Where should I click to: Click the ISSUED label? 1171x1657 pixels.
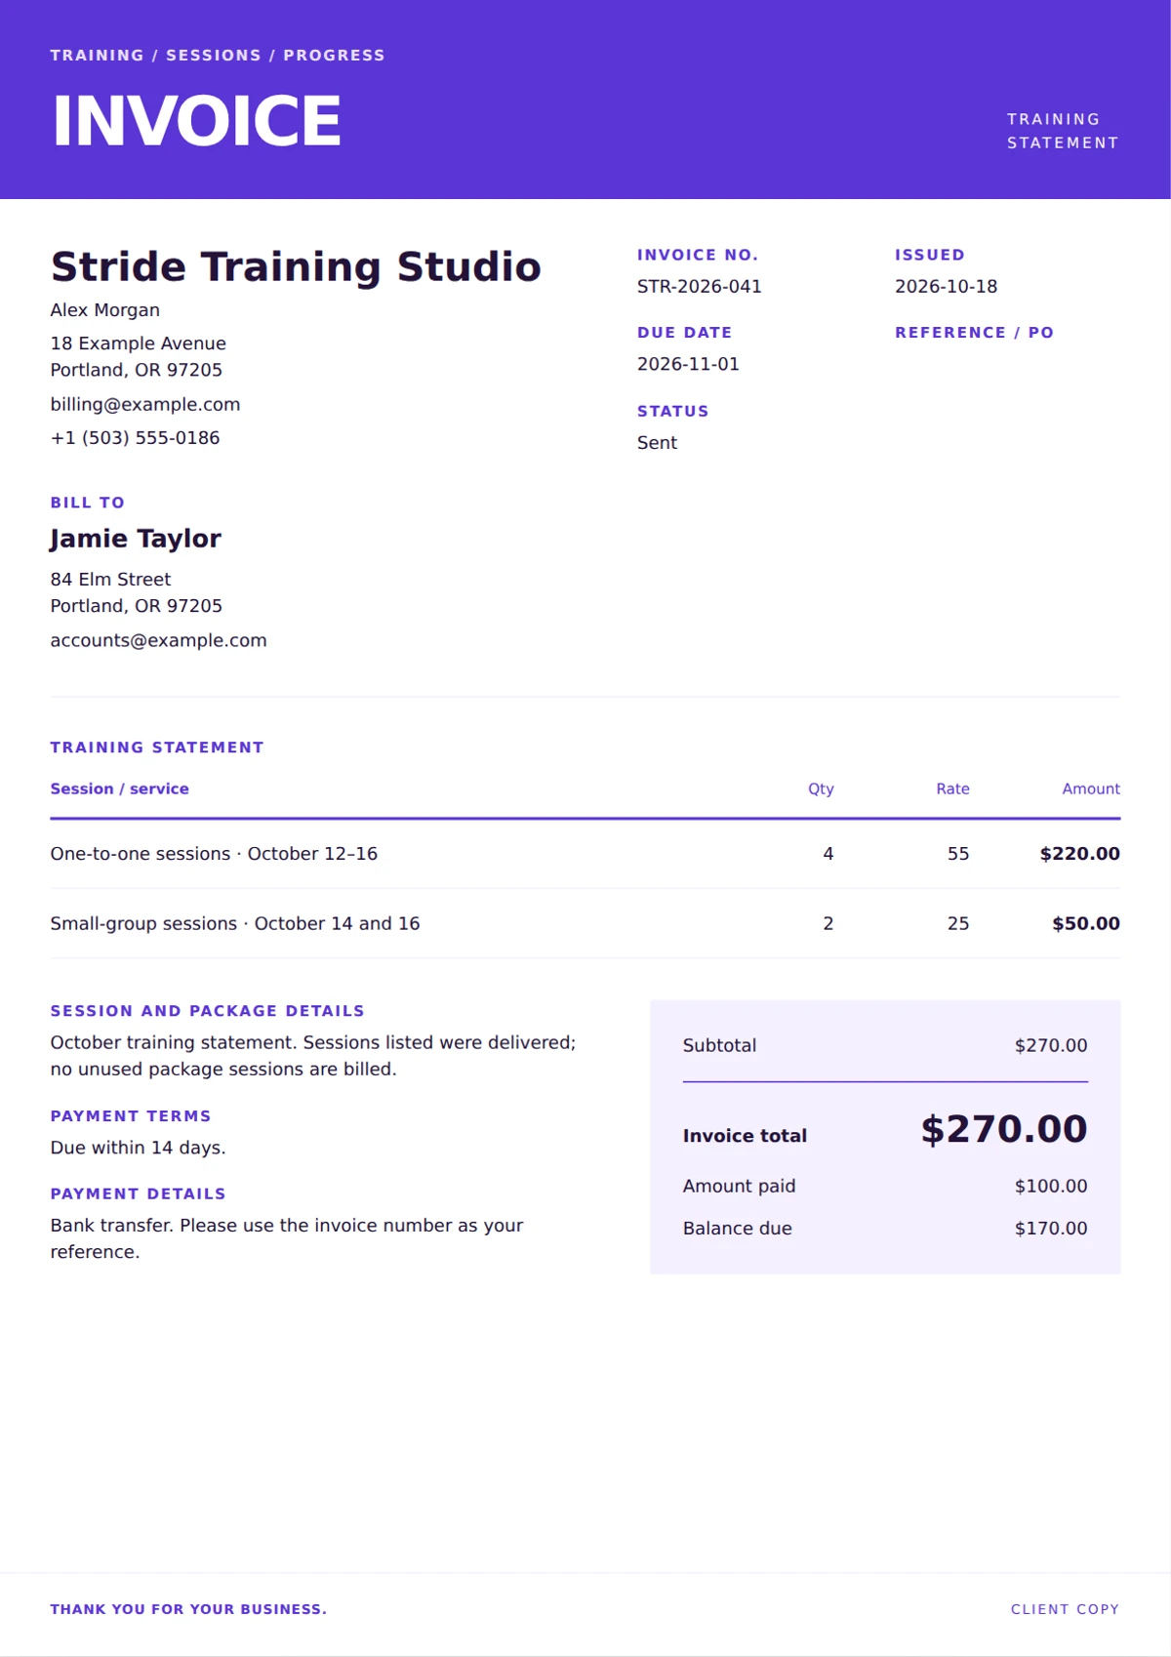[x=930, y=255]
